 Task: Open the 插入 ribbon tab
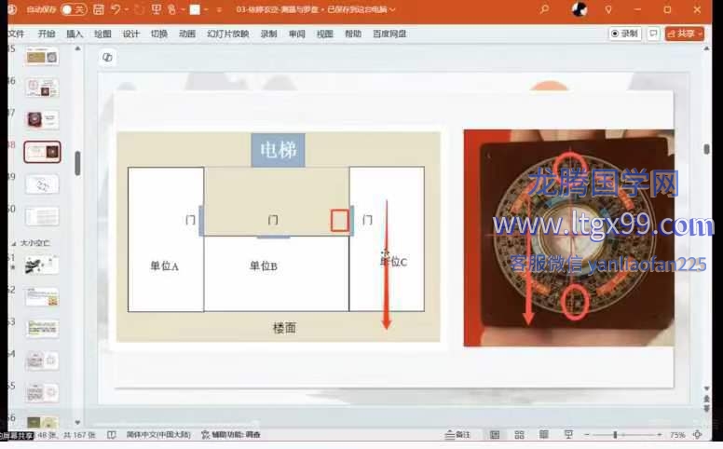tap(75, 34)
